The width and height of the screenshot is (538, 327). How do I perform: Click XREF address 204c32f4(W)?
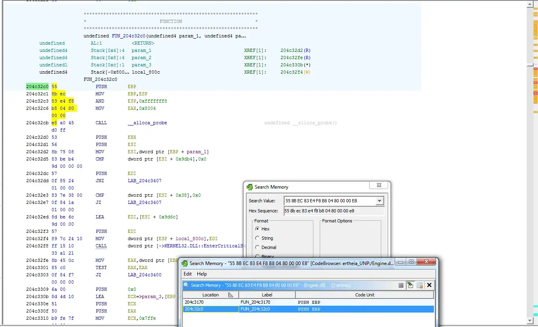point(295,72)
